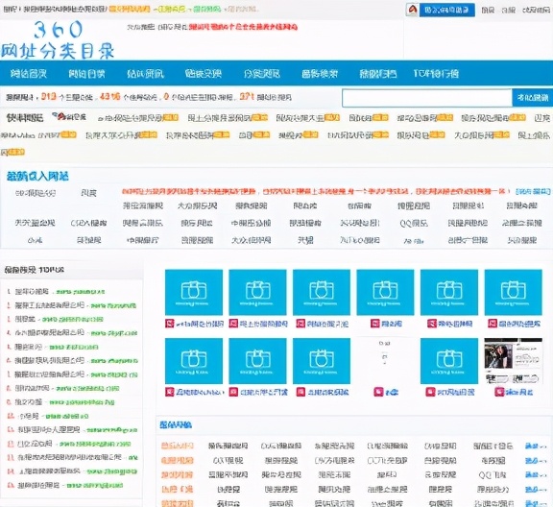Open 站长资讯 in the blue navigation bar
Image resolution: width=553 pixels, height=507 pixels.
pyautogui.click(x=145, y=73)
